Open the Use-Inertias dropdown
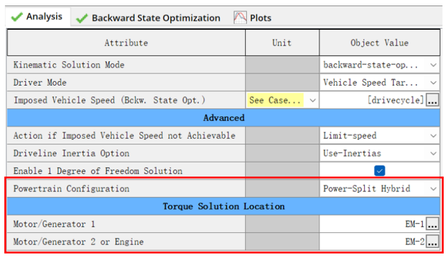This screenshot has height=259, width=448. point(433,153)
